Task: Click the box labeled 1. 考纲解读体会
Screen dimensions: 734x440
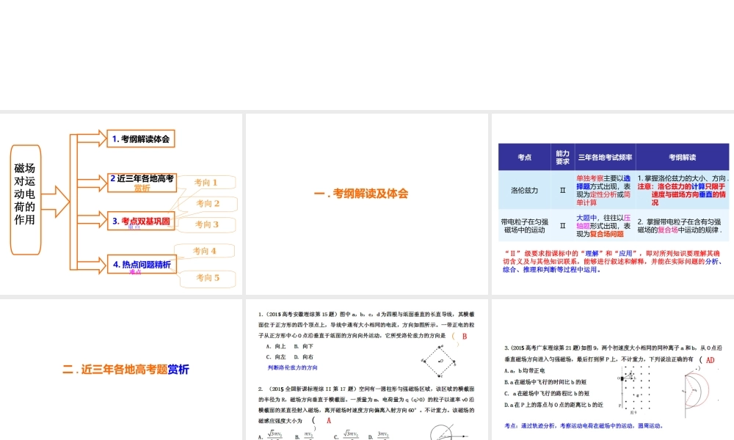Action: pos(141,139)
